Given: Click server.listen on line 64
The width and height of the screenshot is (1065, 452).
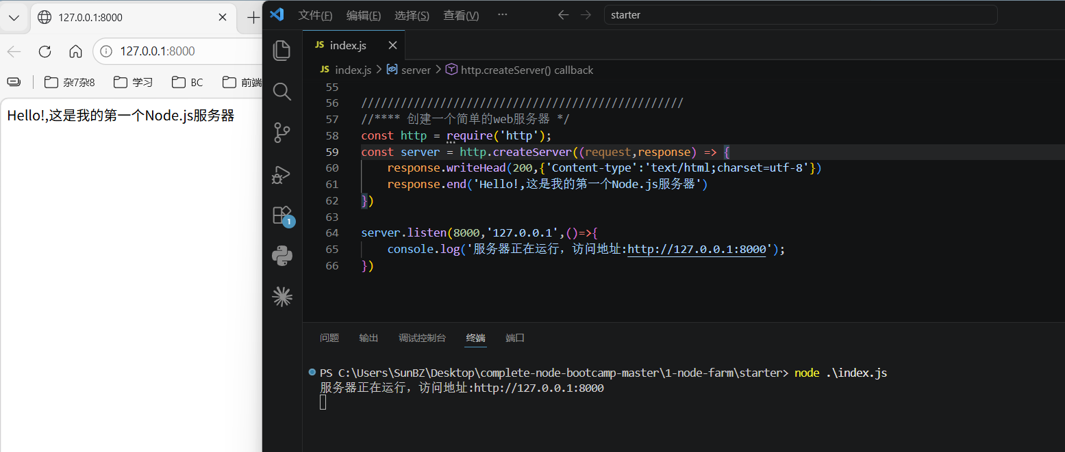Looking at the screenshot, I should coord(403,233).
